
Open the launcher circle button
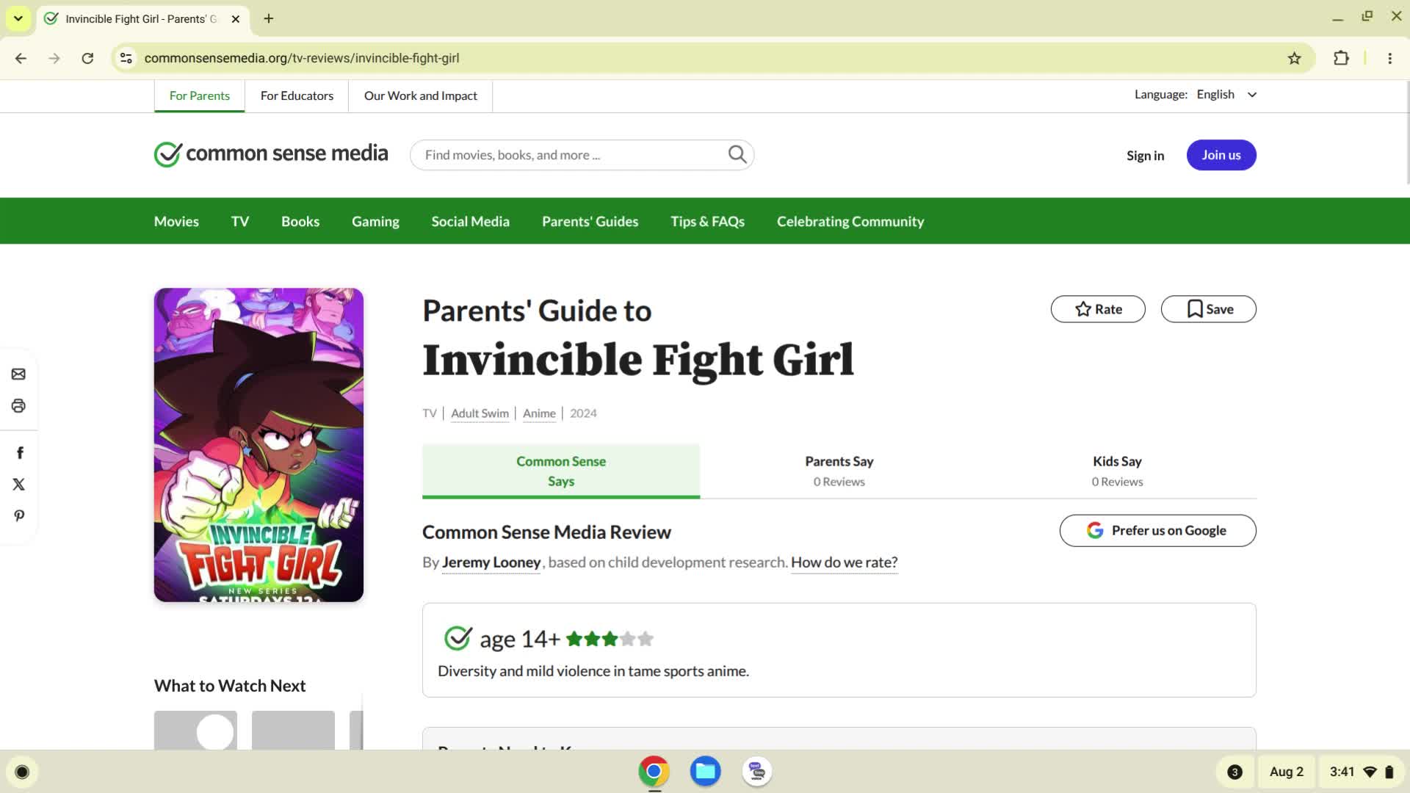click(x=22, y=772)
